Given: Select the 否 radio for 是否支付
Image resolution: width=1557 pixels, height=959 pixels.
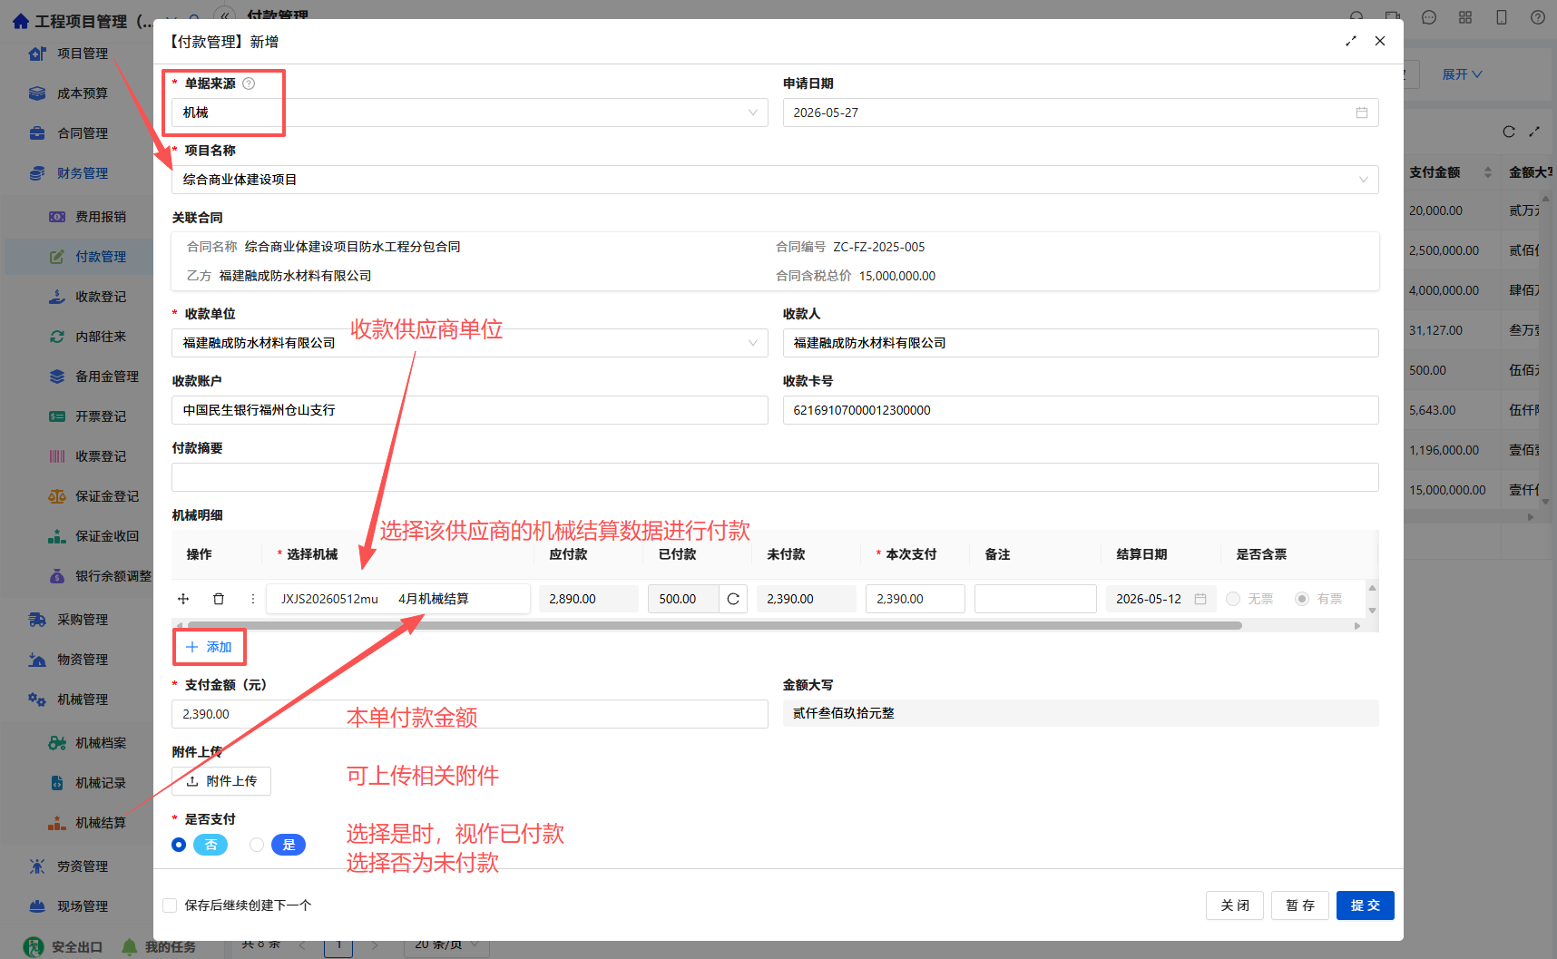Looking at the screenshot, I should [x=179, y=845].
